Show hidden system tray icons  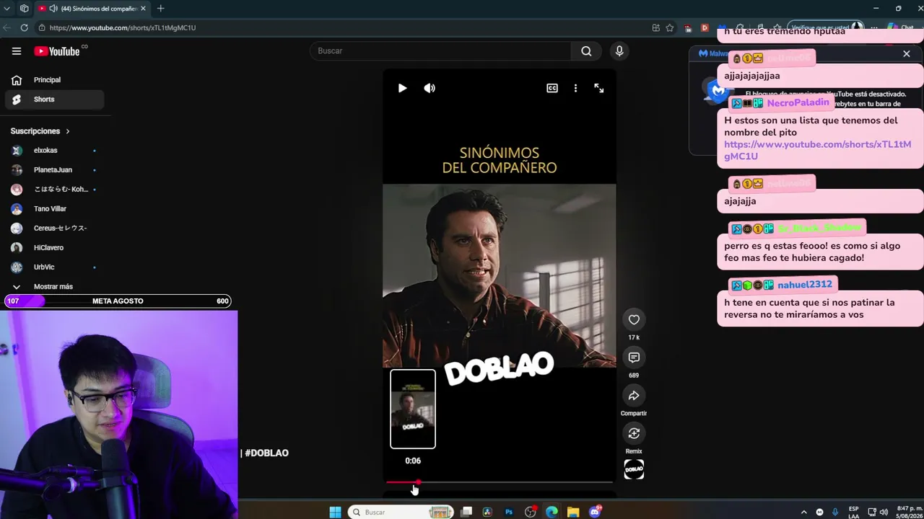pyautogui.click(x=803, y=512)
